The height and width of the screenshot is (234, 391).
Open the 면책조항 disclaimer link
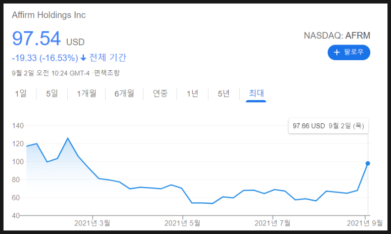pyautogui.click(x=107, y=73)
